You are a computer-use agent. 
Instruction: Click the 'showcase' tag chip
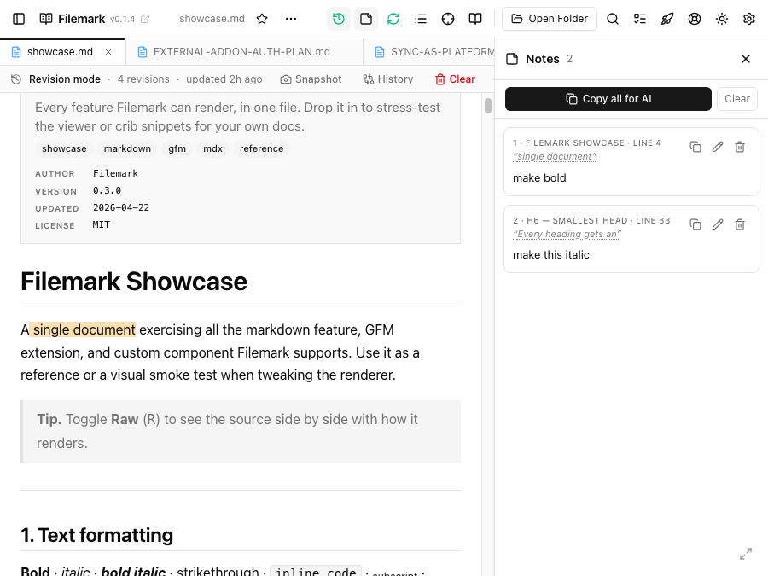[64, 148]
